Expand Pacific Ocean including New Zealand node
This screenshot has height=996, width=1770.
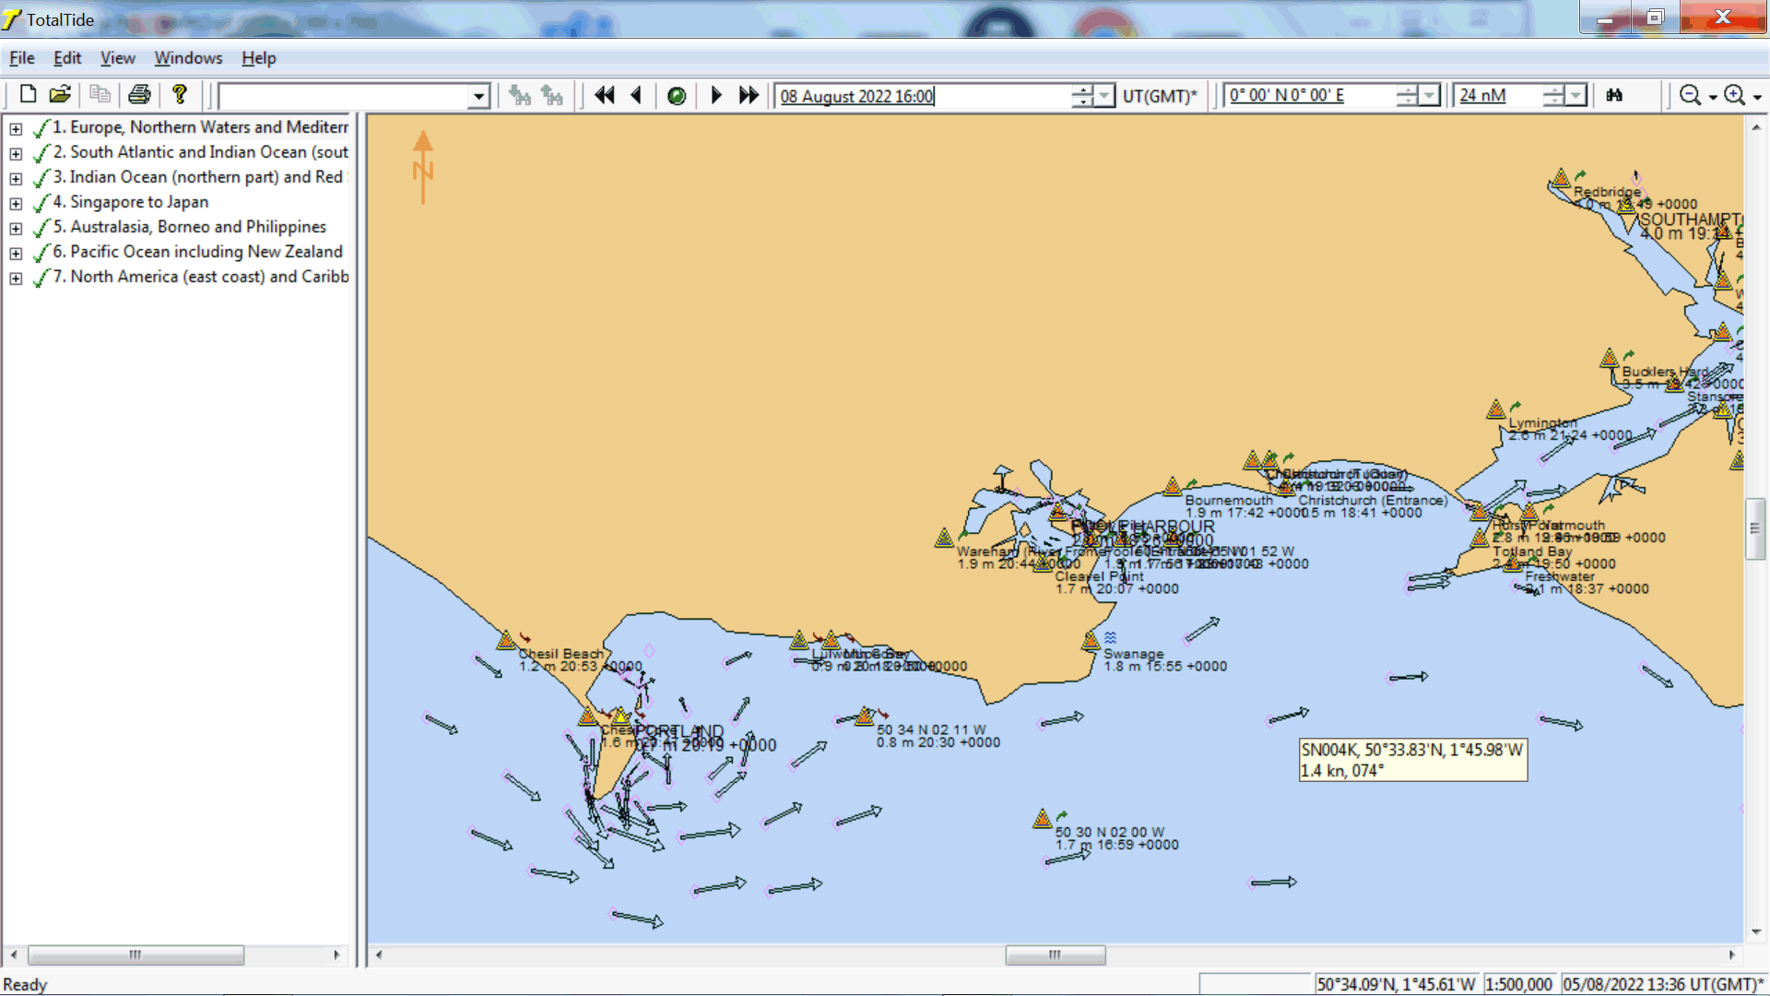(16, 253)
